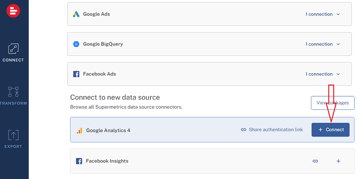The width and height of the screenshot is (357, 179).
Task: Click 'Connect to new data source' heading
Action: coord(115,97)
